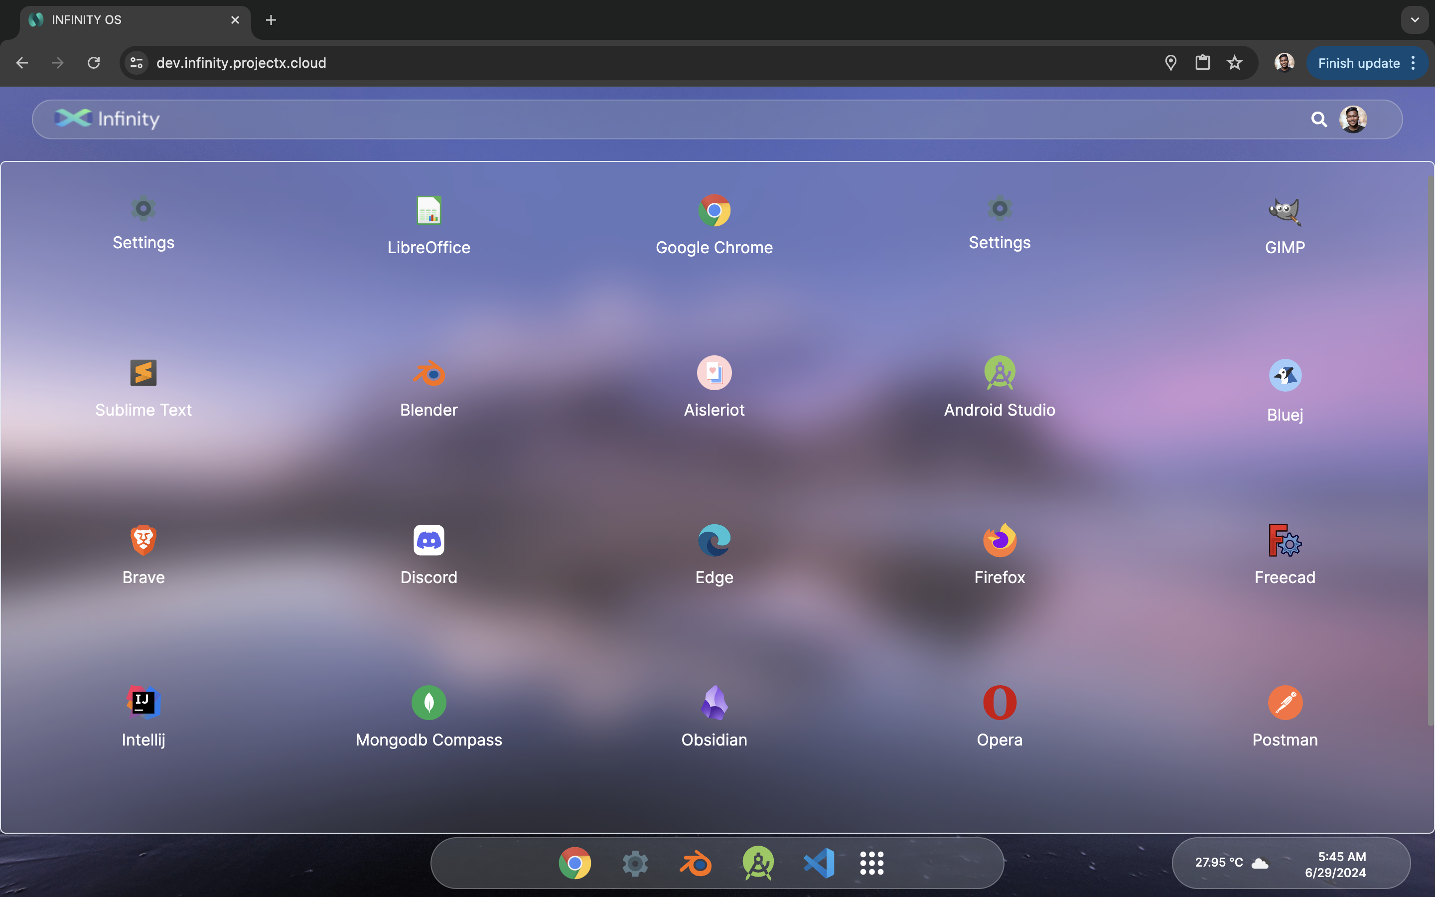Reload the page
The image size is (1435, 897).
tap(94, 63)
